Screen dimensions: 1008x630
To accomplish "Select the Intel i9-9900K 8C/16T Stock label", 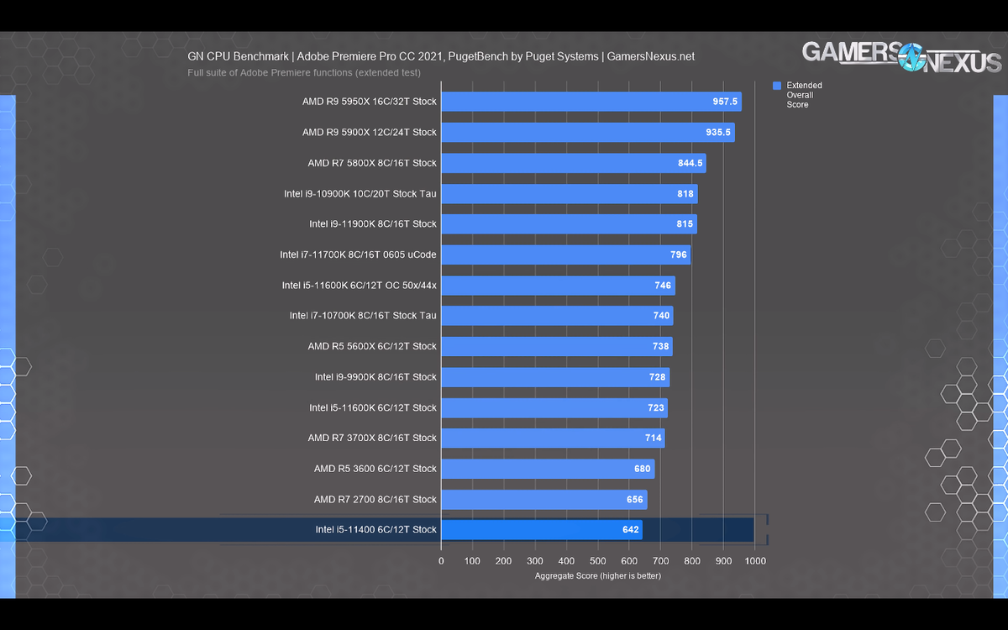I will click(x=376, y=376).
